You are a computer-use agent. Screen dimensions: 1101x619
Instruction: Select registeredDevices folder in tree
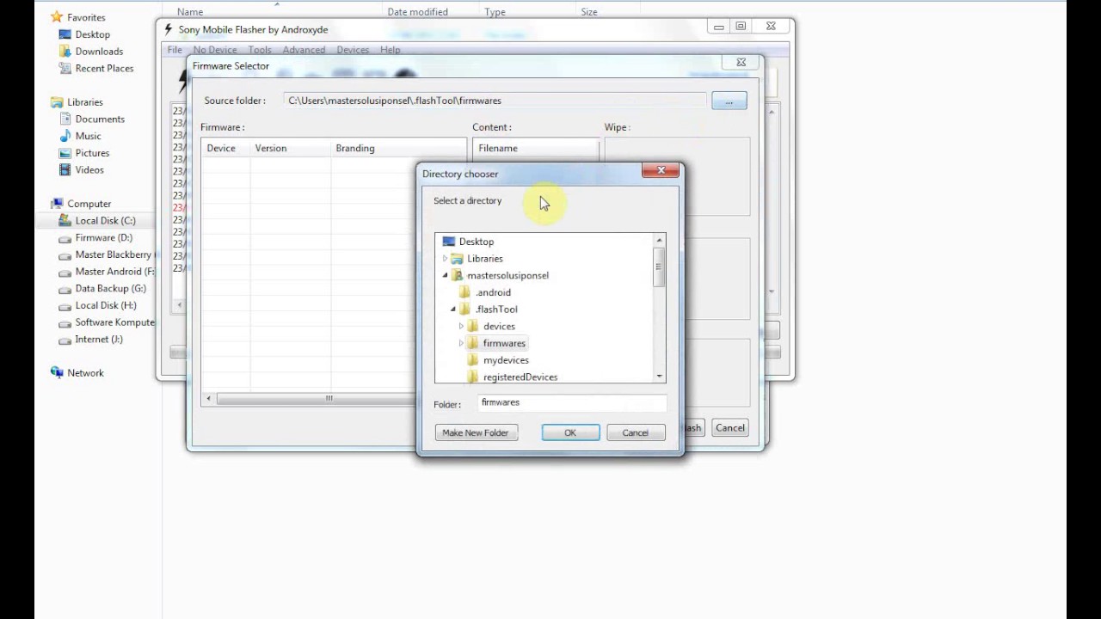(520, 377)
